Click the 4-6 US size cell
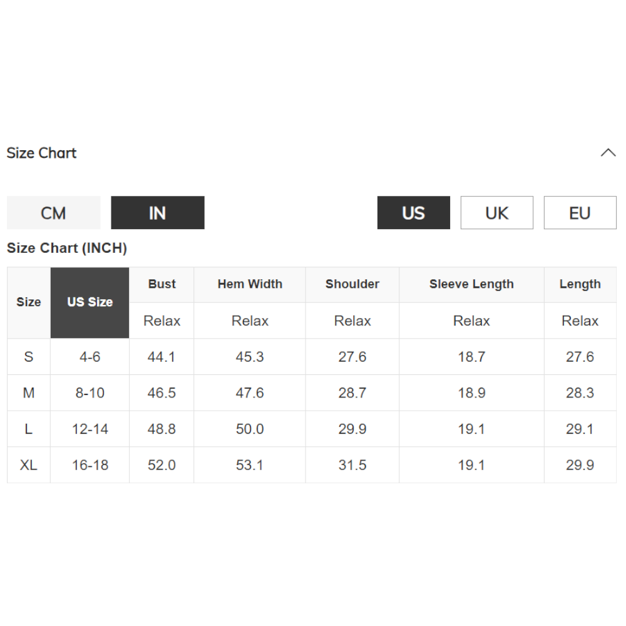This screenshot has width=626, height=626. (90, 357)
